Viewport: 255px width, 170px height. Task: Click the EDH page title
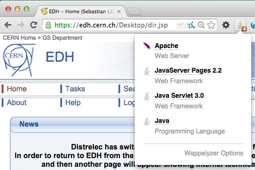(60, 57)
